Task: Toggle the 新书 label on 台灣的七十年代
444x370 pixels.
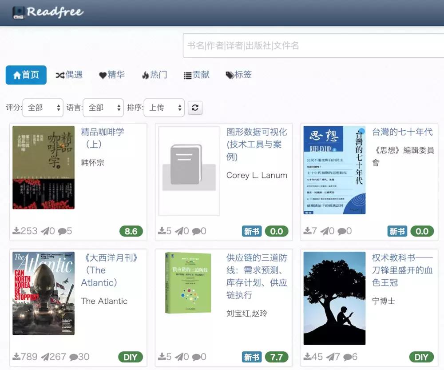Action: 396,231
